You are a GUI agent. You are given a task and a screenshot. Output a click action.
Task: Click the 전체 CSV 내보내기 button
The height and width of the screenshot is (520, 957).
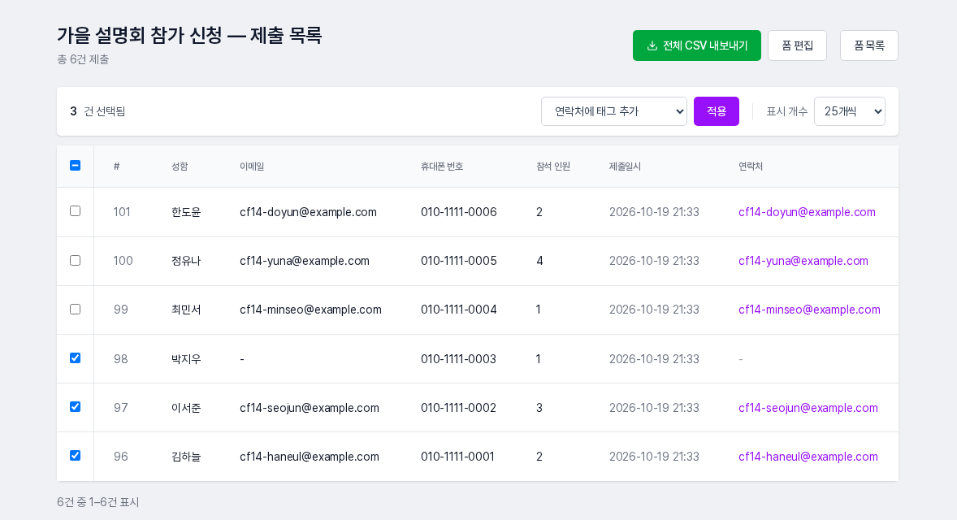click(697, 45)
